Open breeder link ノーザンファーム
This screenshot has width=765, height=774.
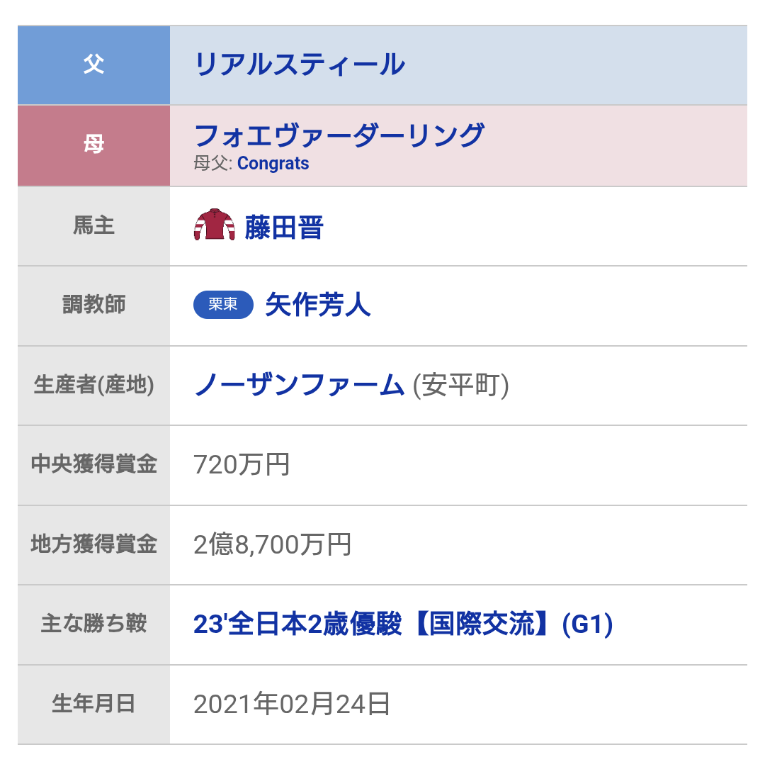299,386
